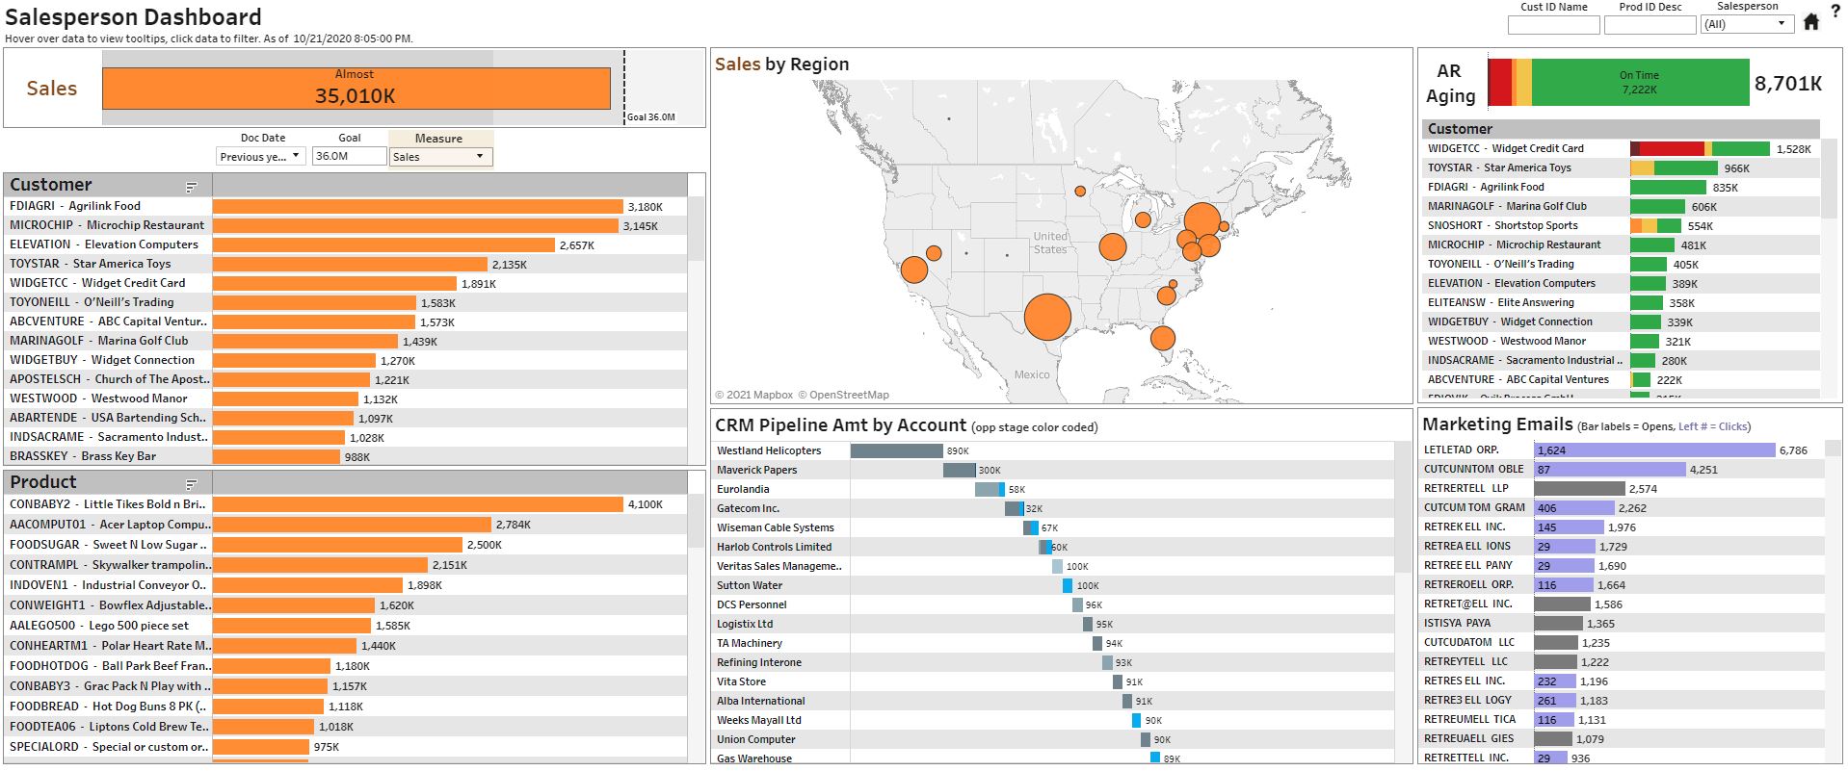
Task: Click the red overdue AR Aging segment
Action: pyautogui.click(x=1499, y=82)
